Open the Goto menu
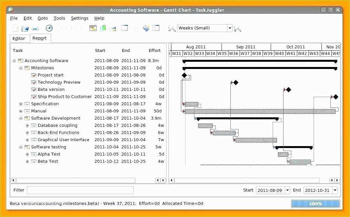The height and width of the screenshot is (217, 350). 43,18
